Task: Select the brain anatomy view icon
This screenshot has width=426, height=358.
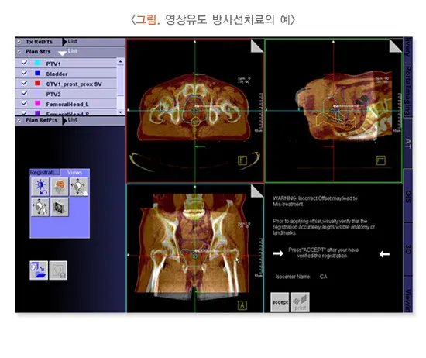Action: pyautogui.click(x=60, y=187)
